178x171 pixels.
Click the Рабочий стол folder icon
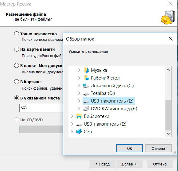(87, 78)
